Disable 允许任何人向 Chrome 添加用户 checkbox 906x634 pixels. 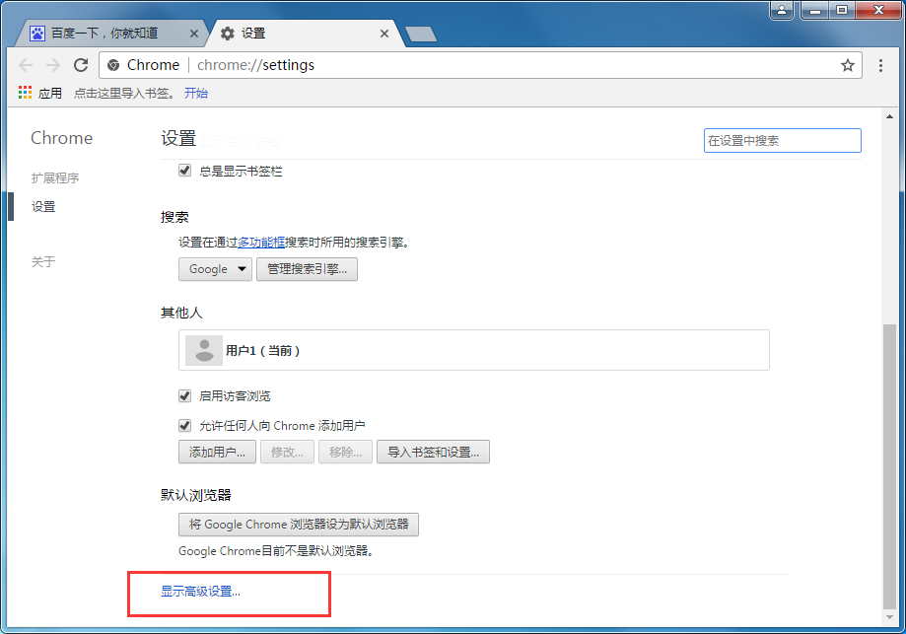pyautogui.click(x=184, y=426)
